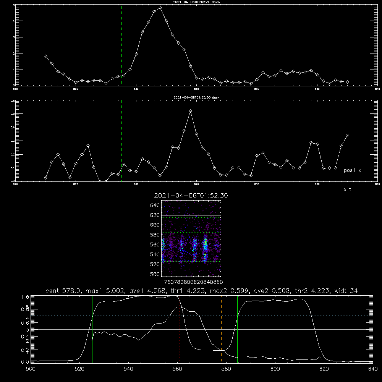Click the red dotted line near 595 in bottom plot

263,329
